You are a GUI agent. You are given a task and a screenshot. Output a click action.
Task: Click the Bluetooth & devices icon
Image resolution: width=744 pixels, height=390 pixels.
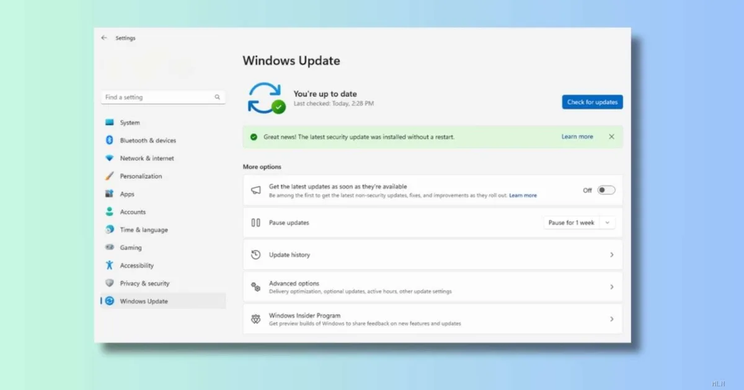[110, 141]
